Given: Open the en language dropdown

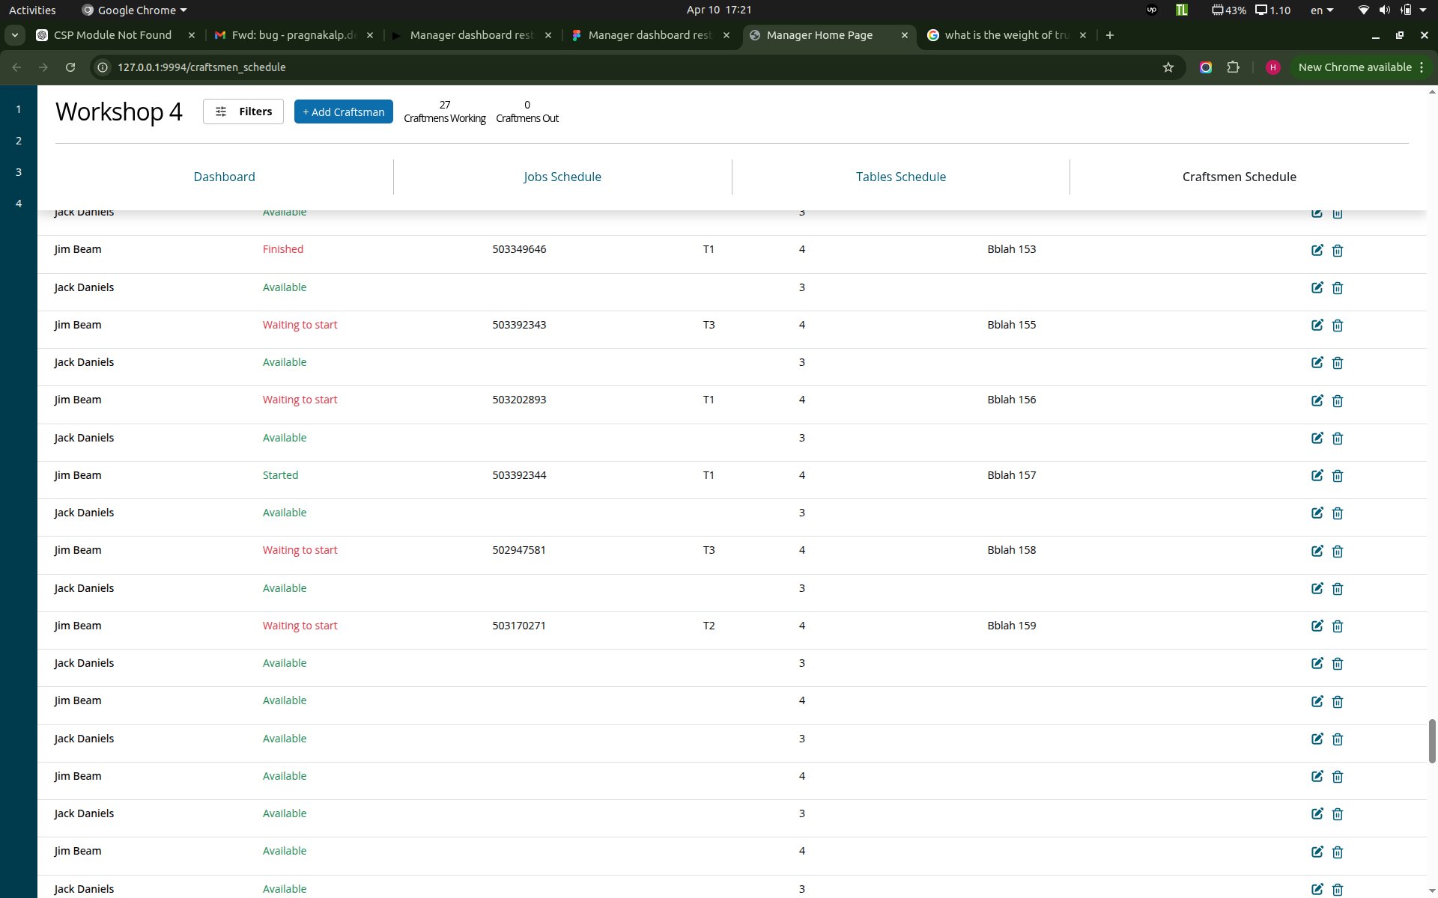Looking at the screenshot, I should point(1322,10).
